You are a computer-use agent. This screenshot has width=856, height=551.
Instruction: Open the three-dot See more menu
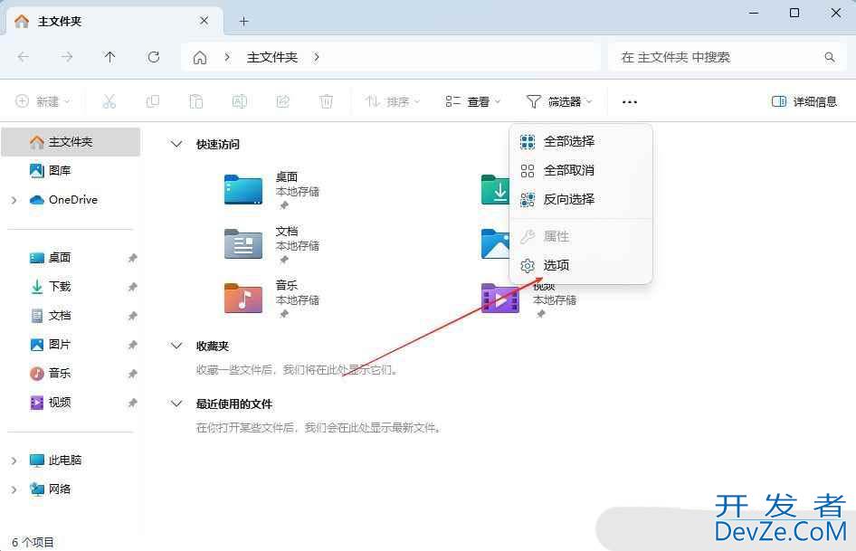[x=630, y=101]
